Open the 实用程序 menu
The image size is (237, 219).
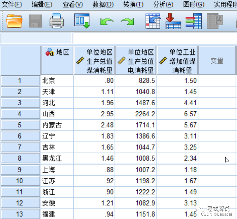225,4
